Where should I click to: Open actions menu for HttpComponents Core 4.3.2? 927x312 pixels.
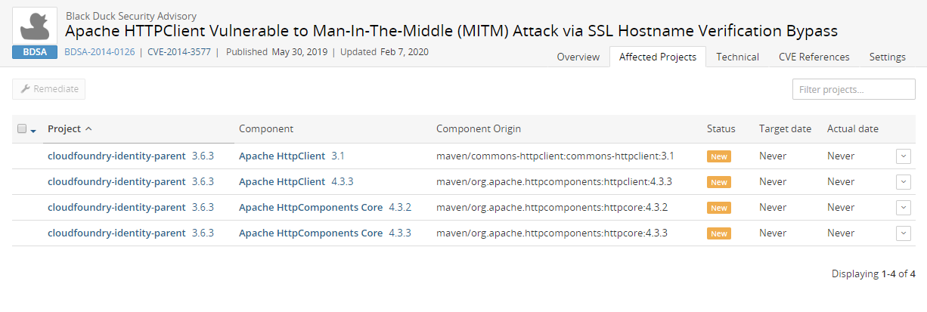904,208
